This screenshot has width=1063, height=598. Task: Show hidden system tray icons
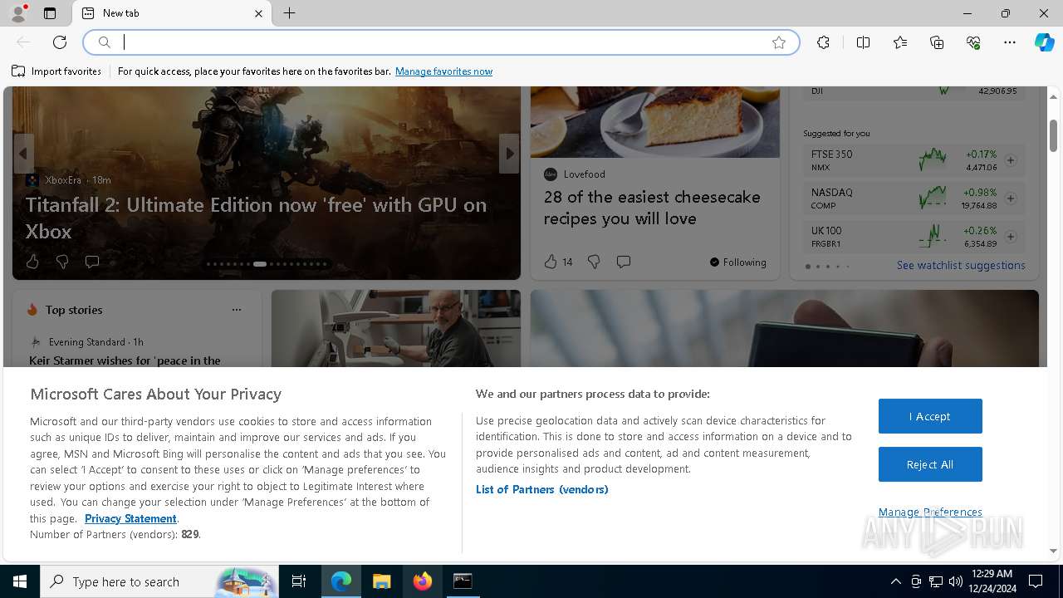(895, 581)
